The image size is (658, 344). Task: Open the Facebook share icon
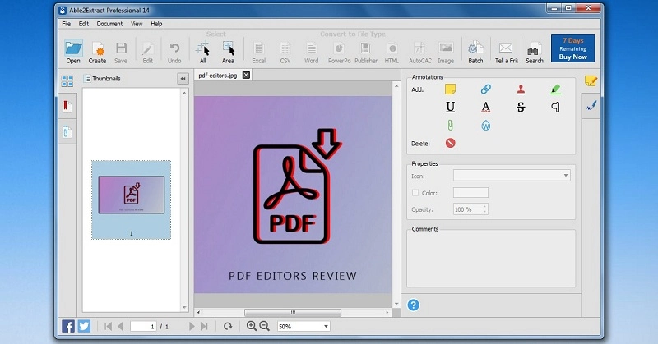68,326
